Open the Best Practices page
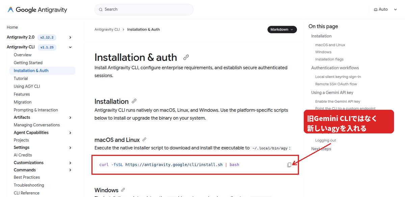This screenshot has width=405, height=197. 27,177
